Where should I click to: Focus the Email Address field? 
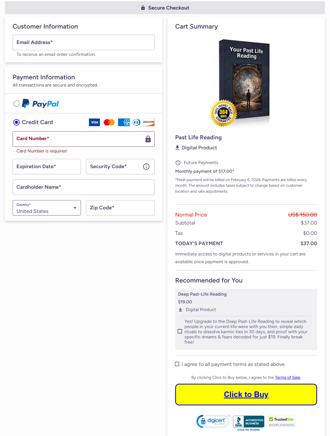click(83, 42)
